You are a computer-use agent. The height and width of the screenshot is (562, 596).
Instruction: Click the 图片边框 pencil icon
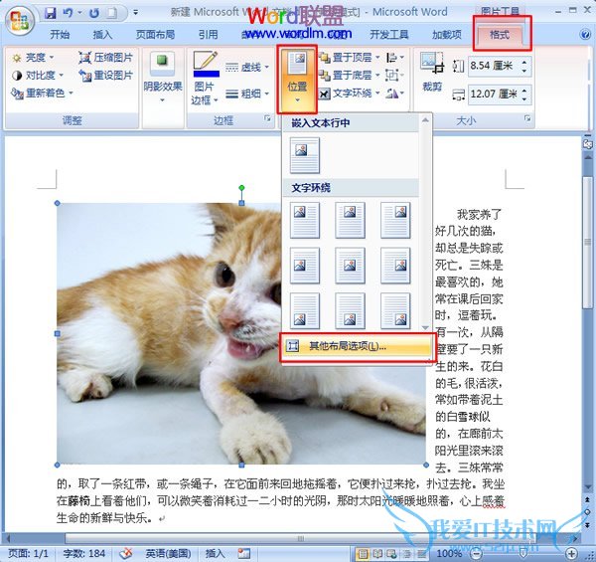206,64
